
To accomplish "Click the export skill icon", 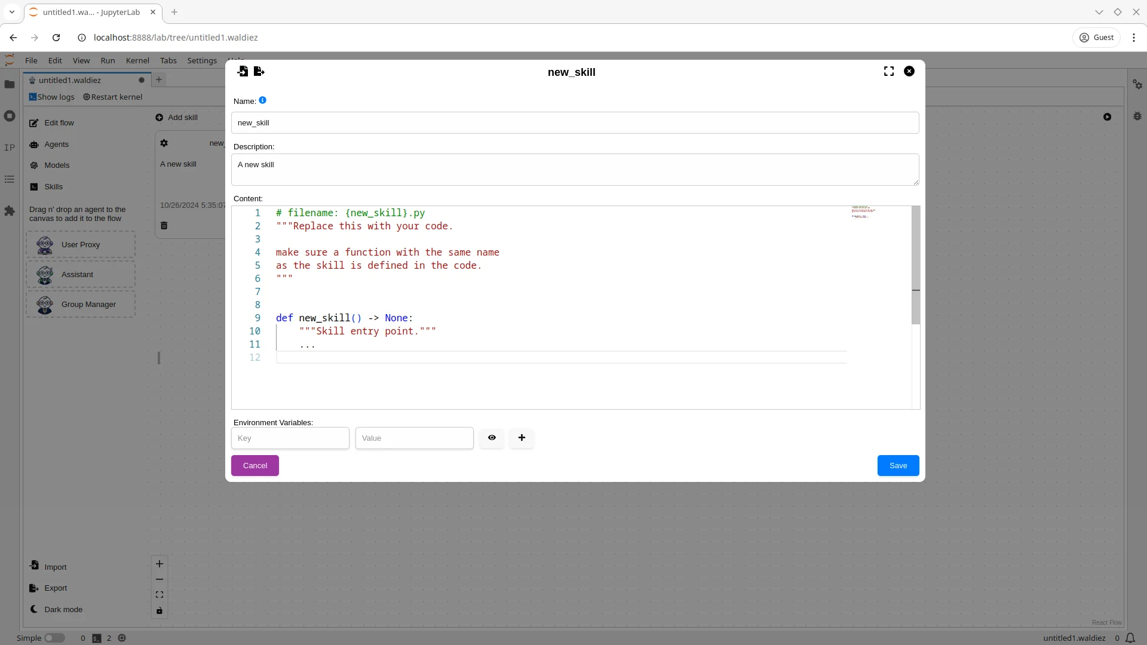I will (x=259, y=71).
